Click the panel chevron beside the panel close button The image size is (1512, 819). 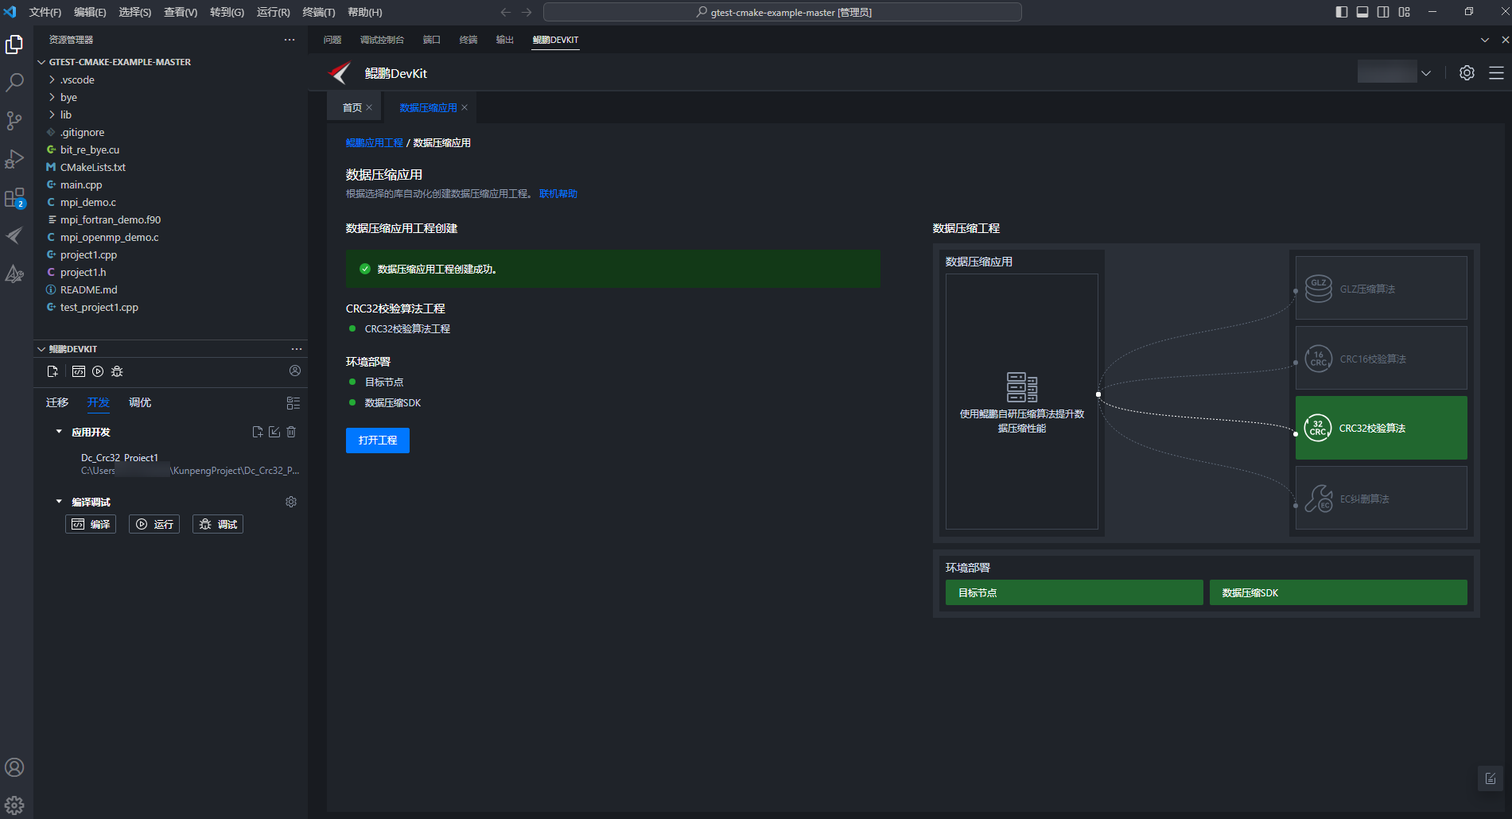1485,40
